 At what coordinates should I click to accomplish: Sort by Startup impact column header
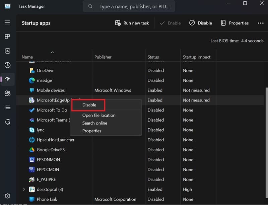point(197,57)
